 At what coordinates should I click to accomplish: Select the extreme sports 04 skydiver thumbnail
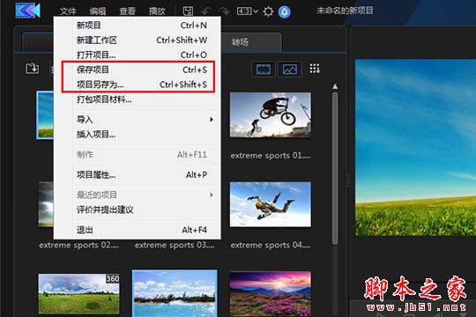271,204
